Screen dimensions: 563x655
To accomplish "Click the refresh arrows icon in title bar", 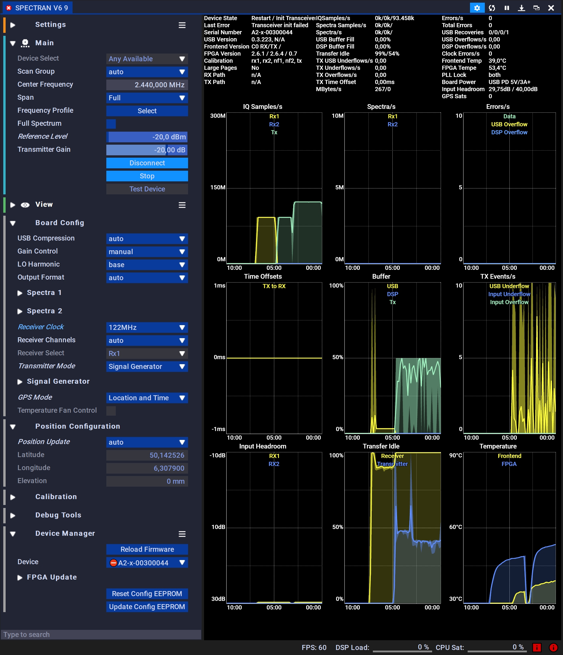I will click(x=492, y=8).
